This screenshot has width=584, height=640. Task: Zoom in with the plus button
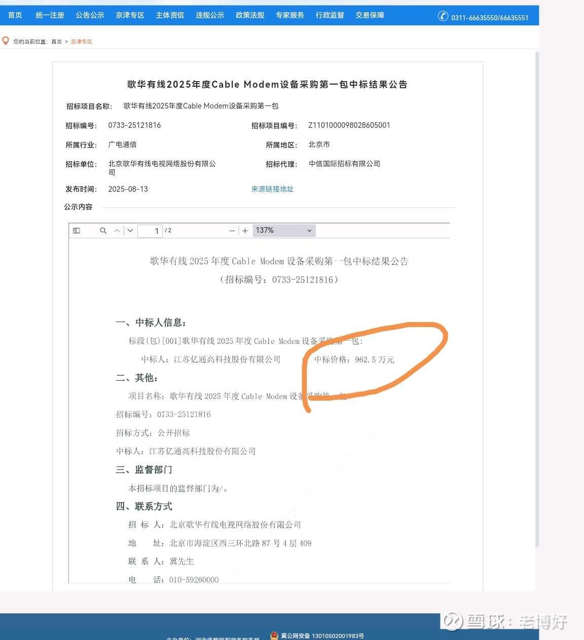pos(245,231)
